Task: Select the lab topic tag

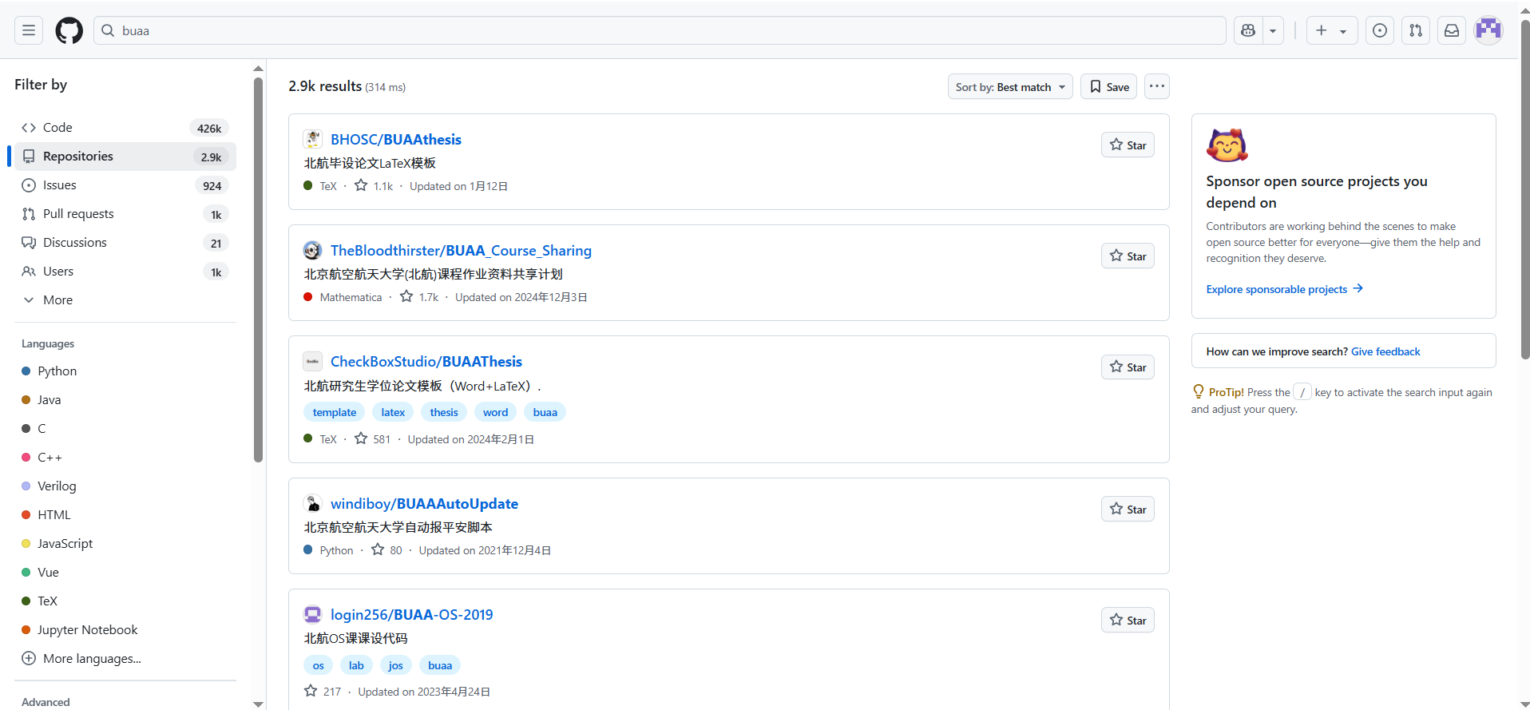Action: coord(356,665)
